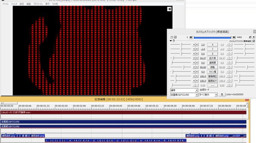The height and width of the screenshot is (143, 256).
Task: Open the 設定 menu
Action: [x=22, y=4]
